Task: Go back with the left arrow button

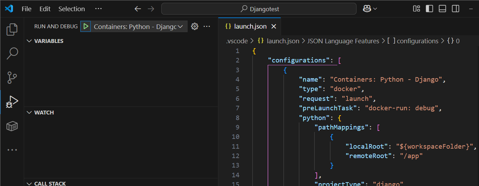Action: pos(138,9)
